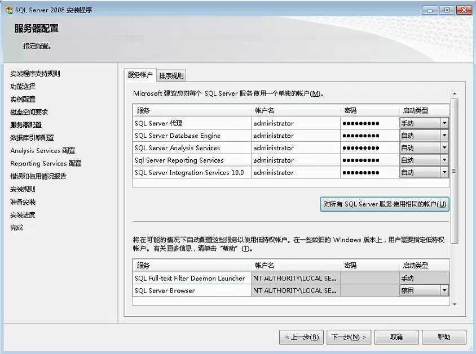476x354 pixels.
Task: Click 密码 column header in upper table
Action: point(370,110)
